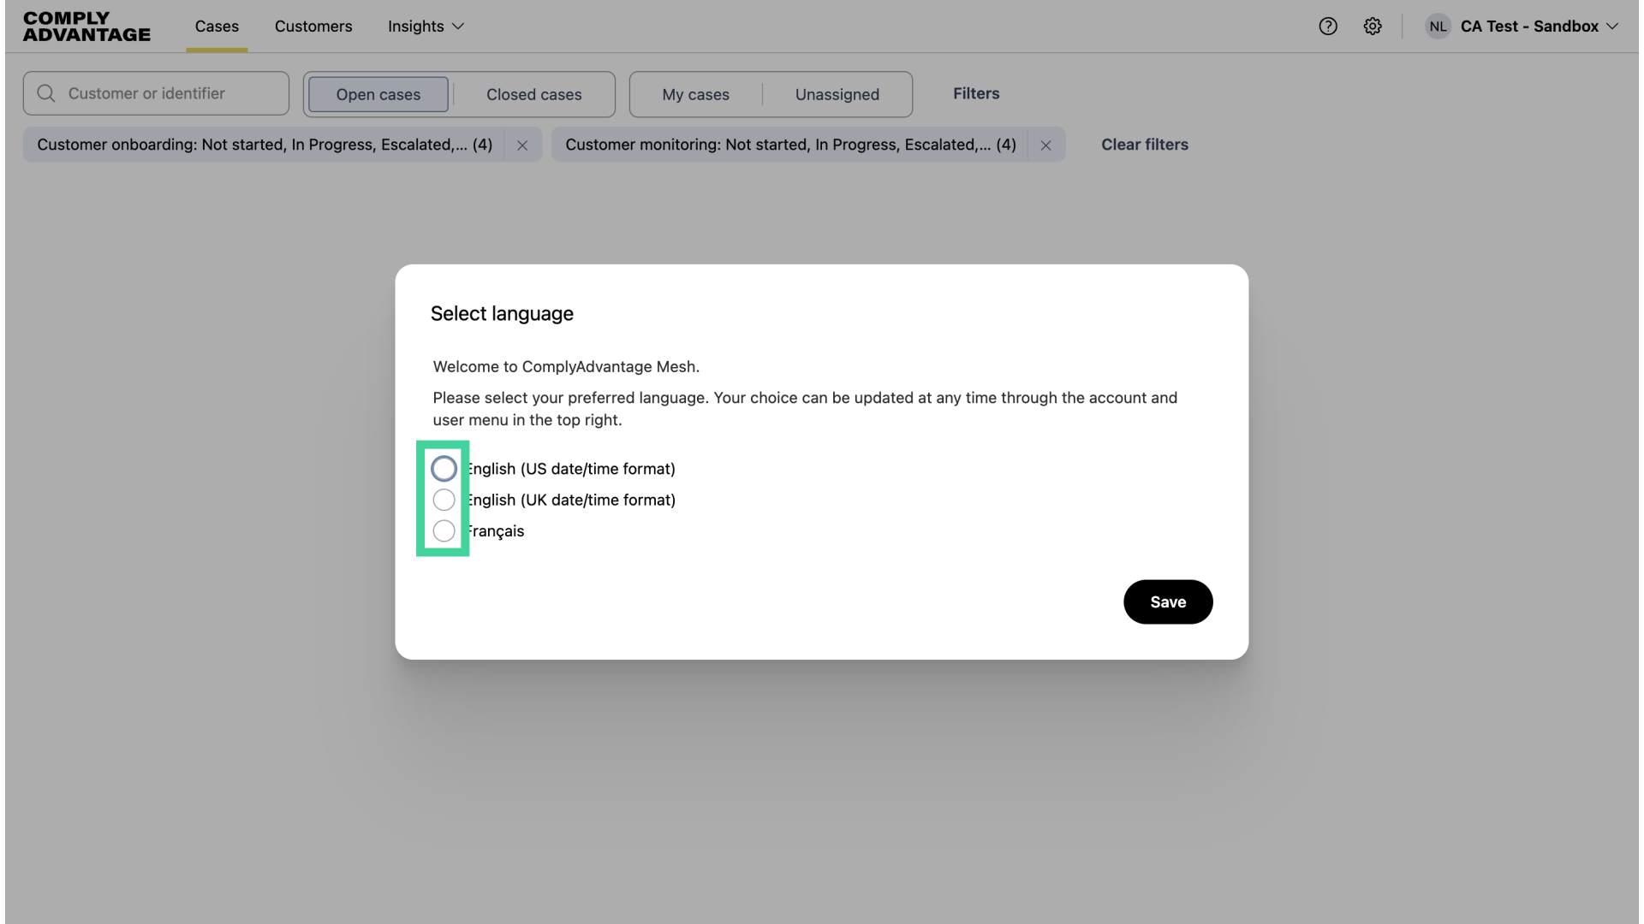Open the Cases navigation tab
The width and height of the screenshot is (1644, 924).
coord(216,27)
